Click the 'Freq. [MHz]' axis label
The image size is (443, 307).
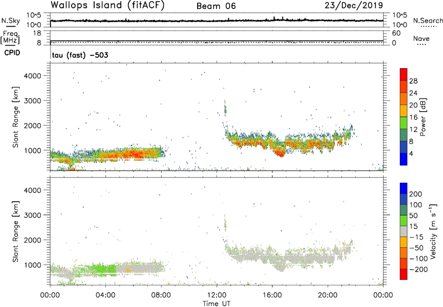click(x=10, y=37)
